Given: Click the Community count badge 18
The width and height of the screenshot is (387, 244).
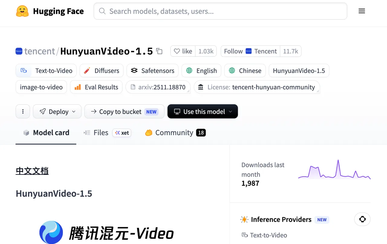Looking at the screenshot, I should (201, 133).
